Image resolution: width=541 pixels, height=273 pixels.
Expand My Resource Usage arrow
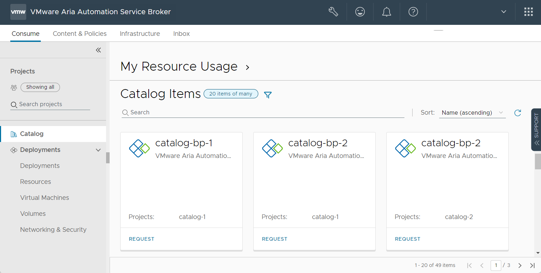(x=248, y=67)
